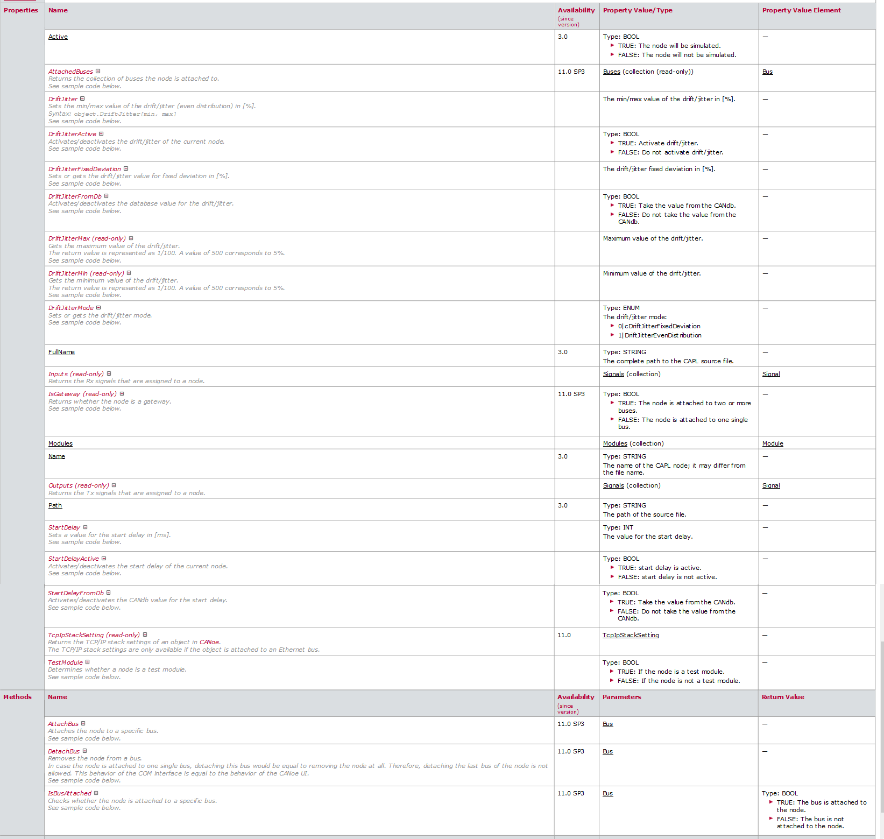The height and width of the screenshot is (839, 884).
Task: Open Signal element link in Inputs row
Action: [771, 374]
